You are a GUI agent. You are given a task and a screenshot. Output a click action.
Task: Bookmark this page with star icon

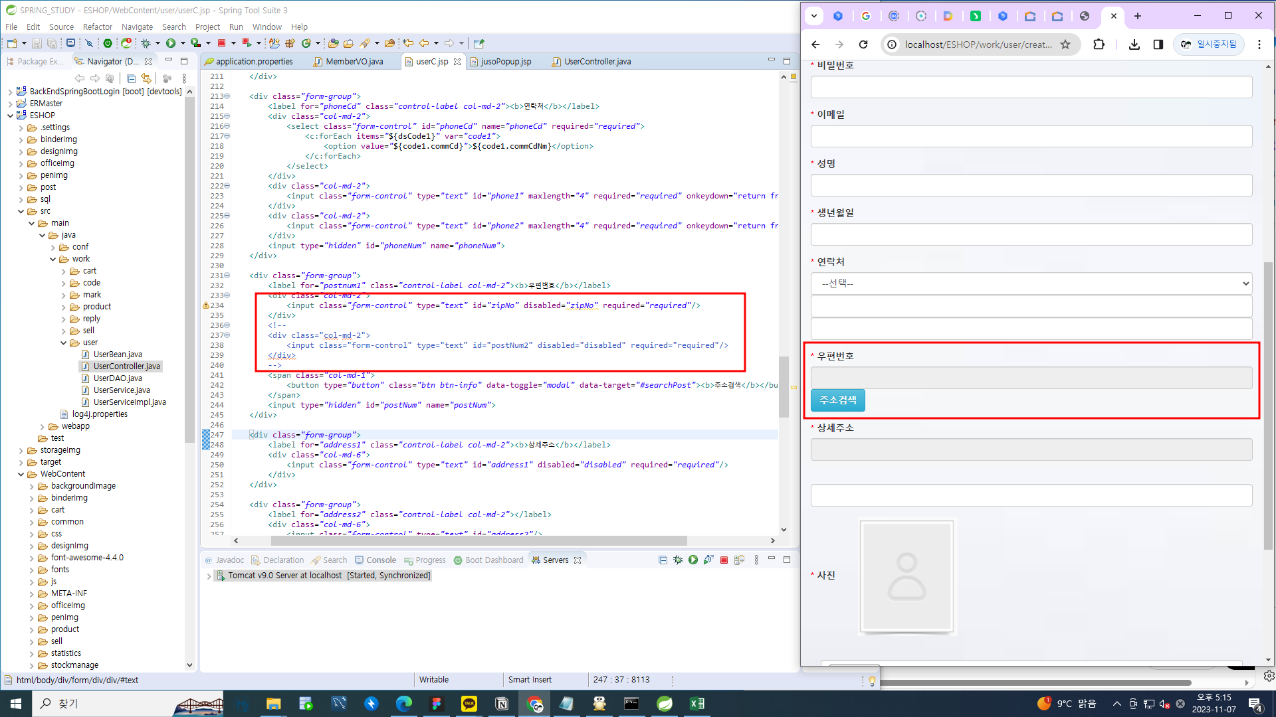(1065, 44)
